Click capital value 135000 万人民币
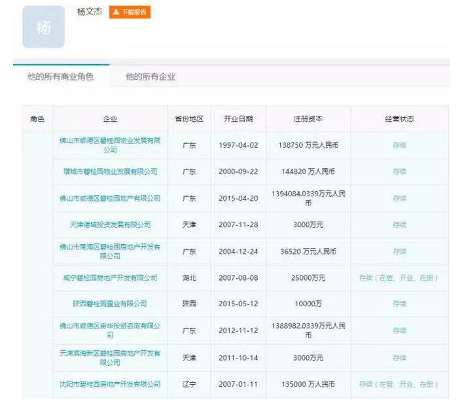 pyautogui.click(x=308, y=384)
